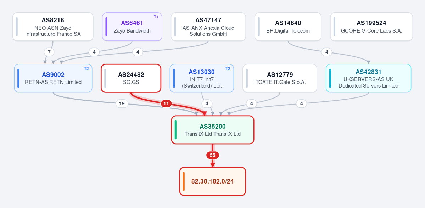Select the AS14840 BR.Digital Telecom node
This screenshot has width=425, height=208.
tap(288, 27)
